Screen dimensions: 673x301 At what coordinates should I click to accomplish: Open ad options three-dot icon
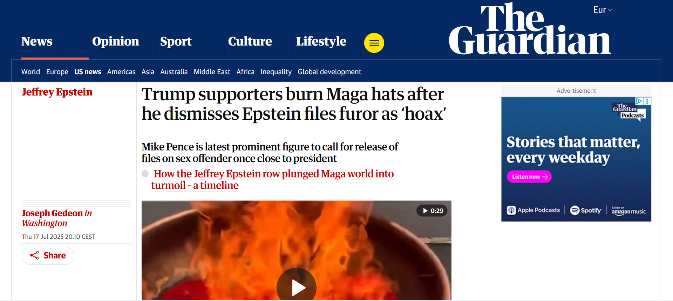tap(647, 101)
